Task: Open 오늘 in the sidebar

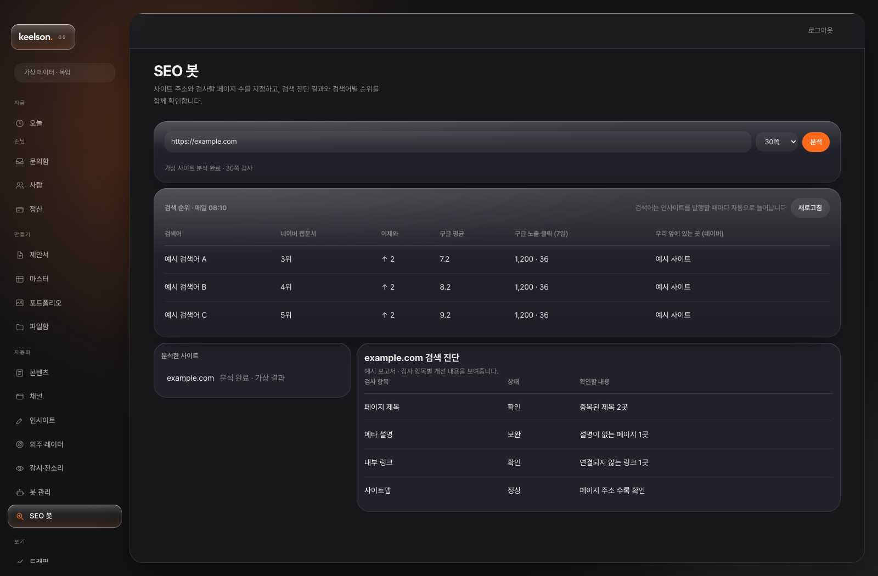Action: tap(65, 123)
